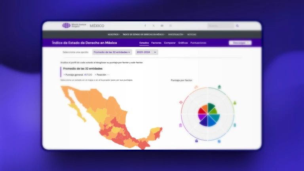Open the X (Twitter) social icon
The image size is (304, 171).
[x=154, y=26]
